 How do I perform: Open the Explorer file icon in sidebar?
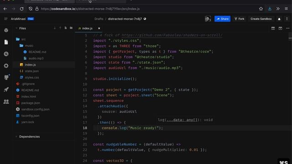[x=6, y=42]
